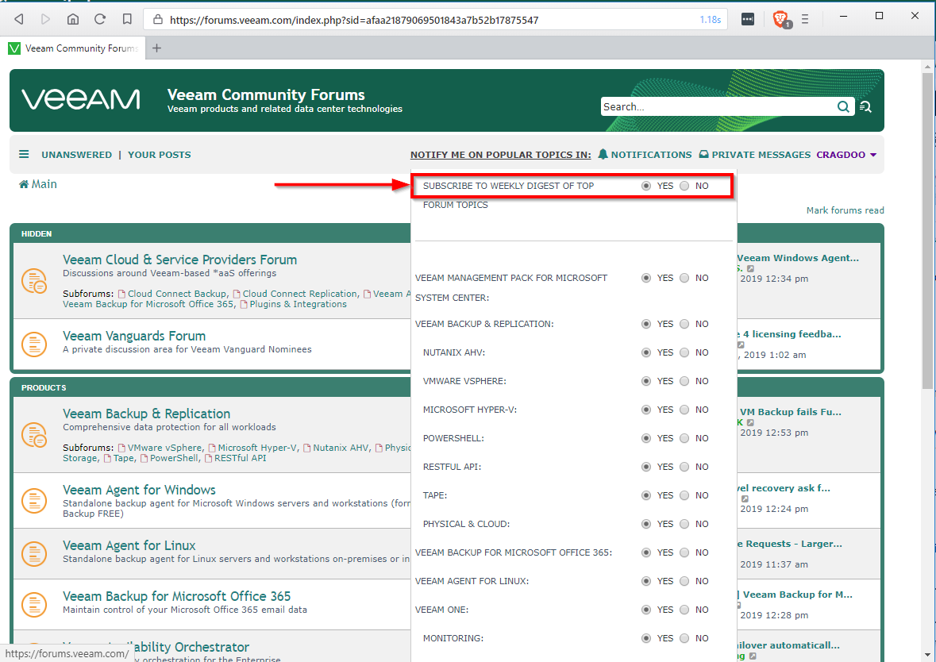Click the home icon next to Main
Viewport: 936px width, 662px height.
24,184
